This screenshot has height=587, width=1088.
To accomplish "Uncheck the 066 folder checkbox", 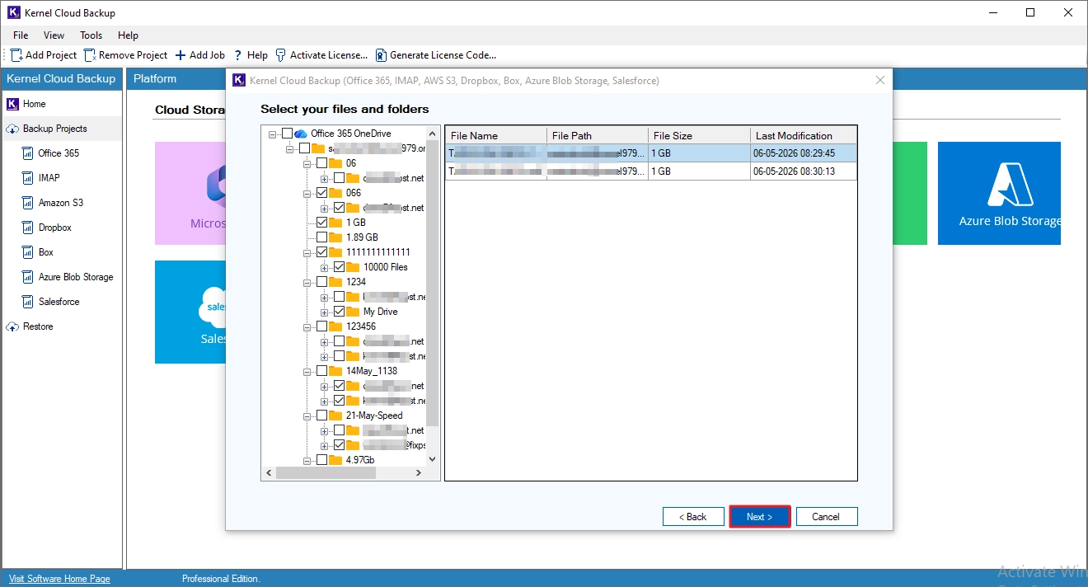I will tap(321, 193).
